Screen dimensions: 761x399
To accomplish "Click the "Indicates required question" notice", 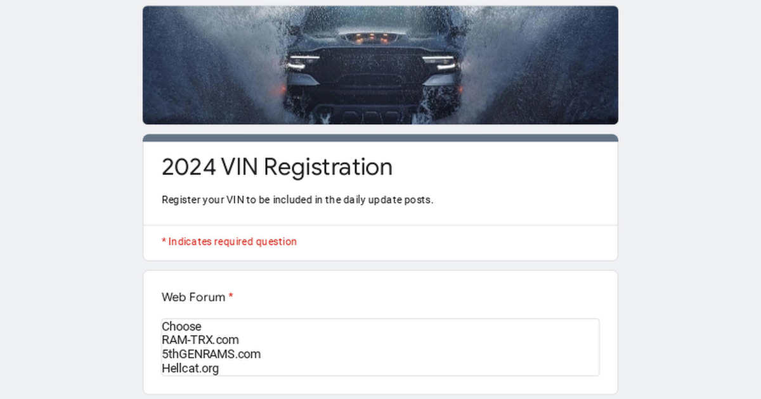I will [232, 241].
